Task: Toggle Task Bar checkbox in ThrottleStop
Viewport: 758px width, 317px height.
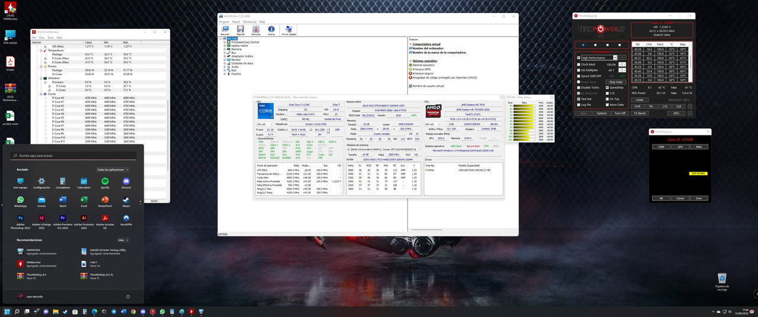Action: (x=579, y=99)
